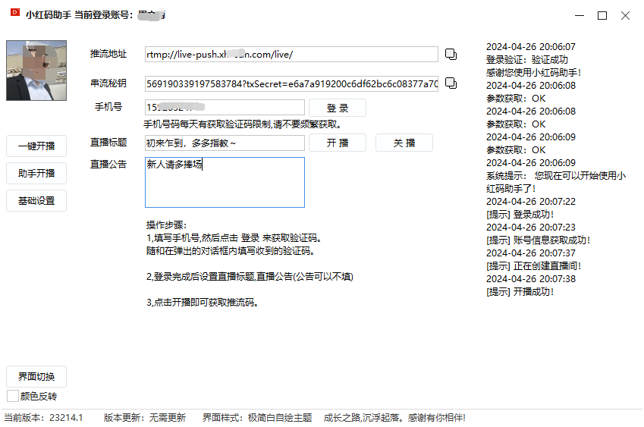The width and height of the screenshot is (644, 427).
Task: Click inside the 直播公告 text area
Action: coord(225,182)
